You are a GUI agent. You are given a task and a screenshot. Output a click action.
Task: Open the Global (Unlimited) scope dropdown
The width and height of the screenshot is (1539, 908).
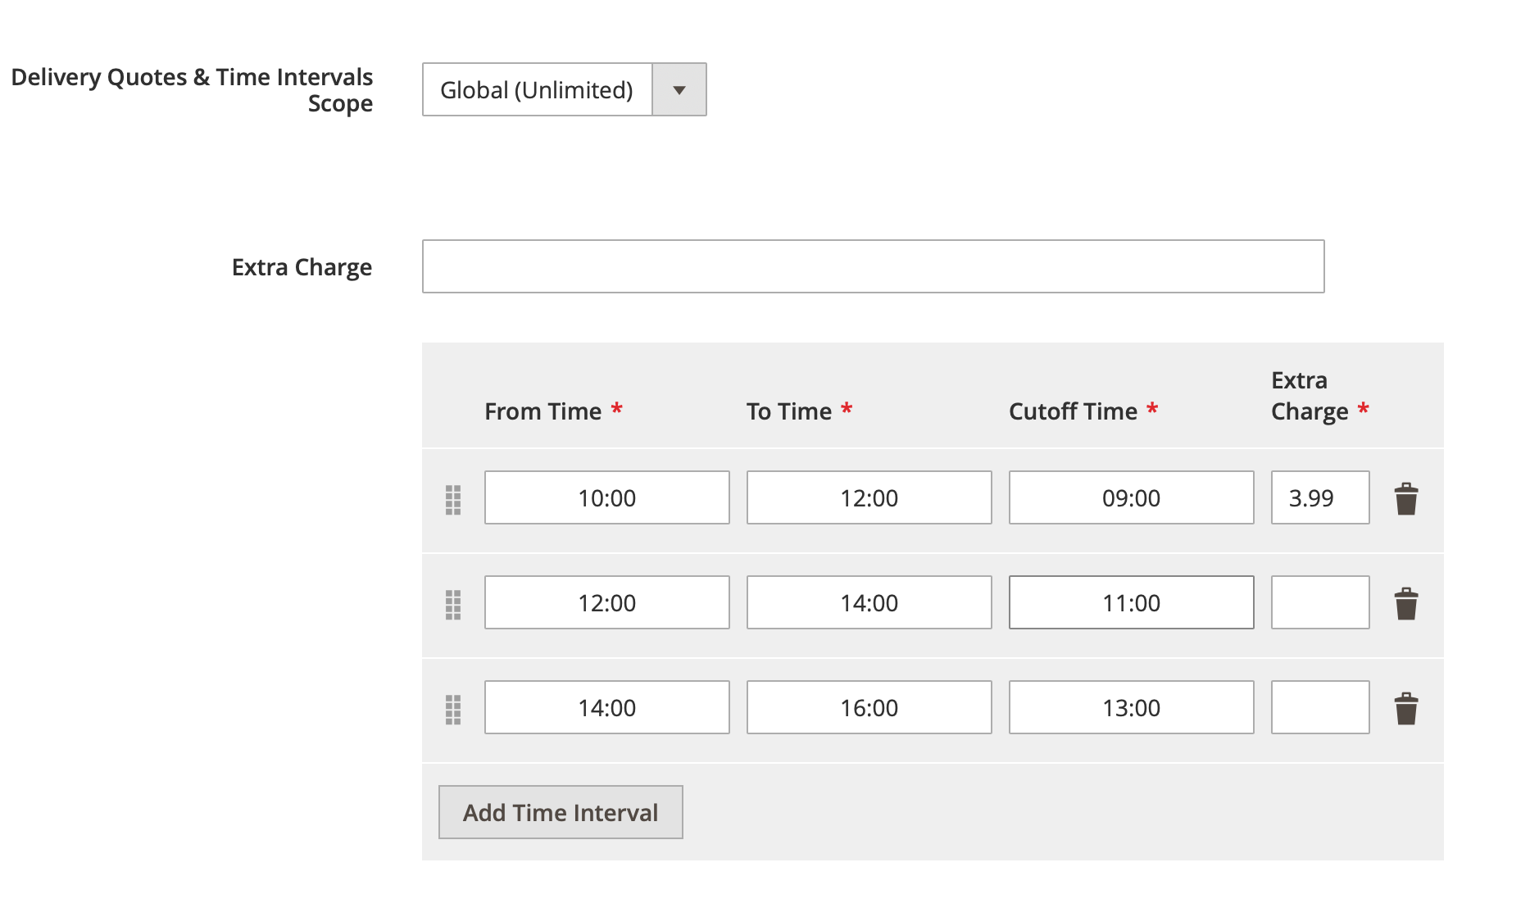point(565,89)
